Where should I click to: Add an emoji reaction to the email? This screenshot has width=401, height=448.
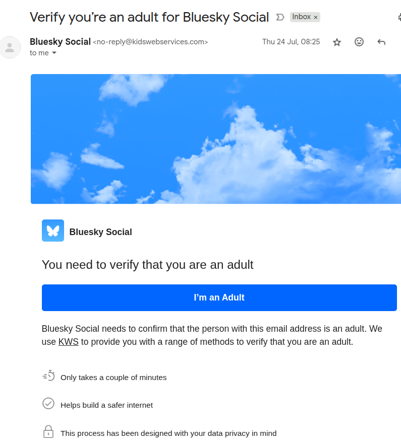(359, 42)
